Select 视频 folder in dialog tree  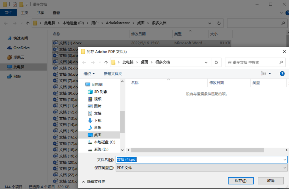click(97, 99)
